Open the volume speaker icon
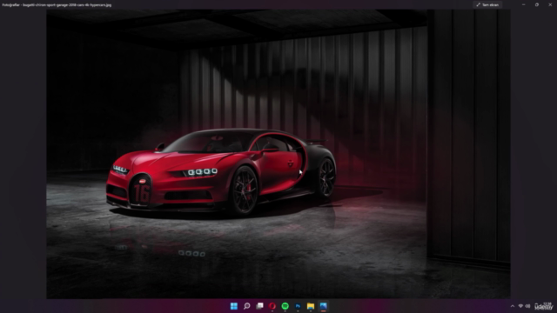 pos(527,306)
